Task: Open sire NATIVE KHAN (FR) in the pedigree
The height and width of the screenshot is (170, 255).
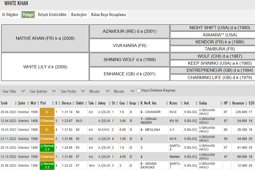Action: (45, 38)
